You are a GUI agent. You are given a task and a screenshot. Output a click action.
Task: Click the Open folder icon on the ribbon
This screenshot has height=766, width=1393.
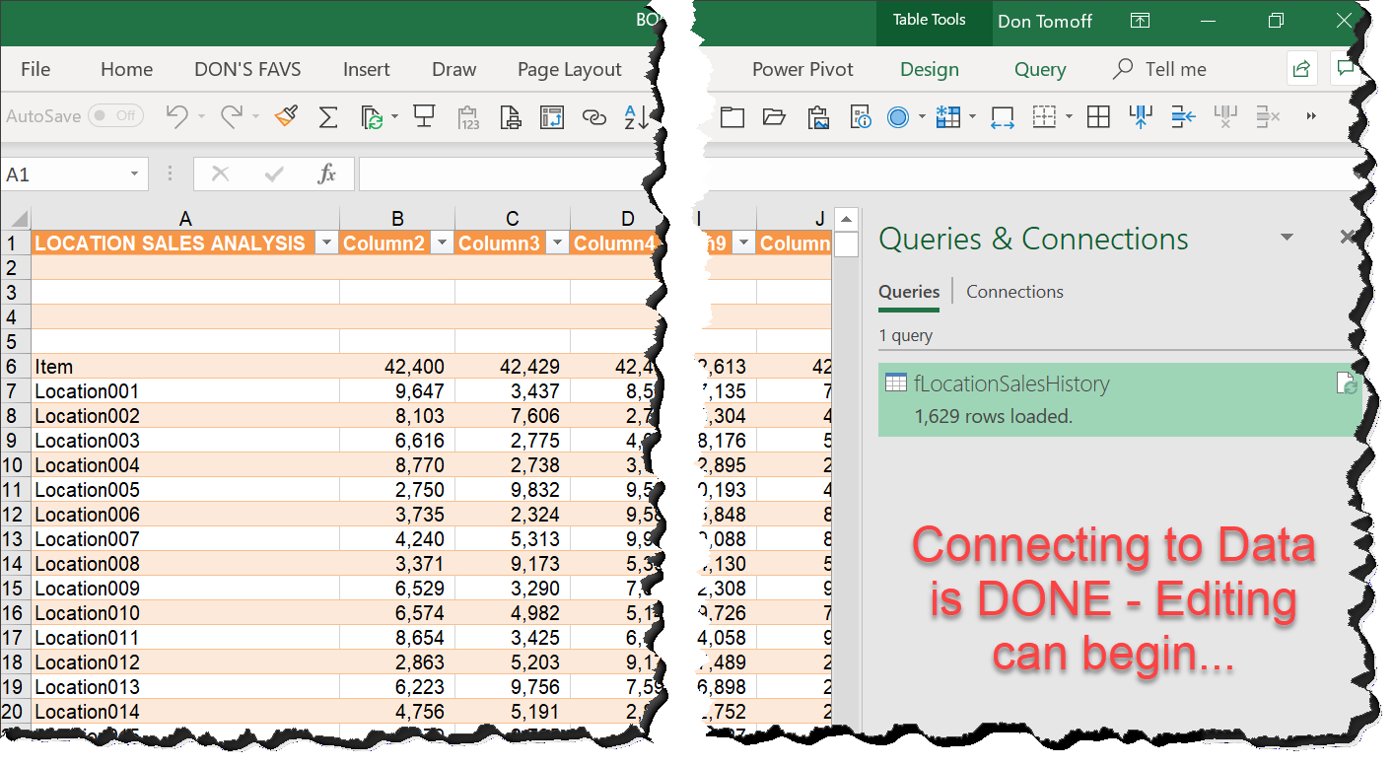pyautogui.click(x=775, y=116)
